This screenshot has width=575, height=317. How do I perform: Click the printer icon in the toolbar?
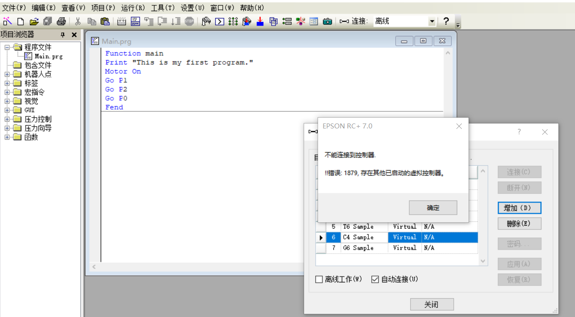click(61, 21)
